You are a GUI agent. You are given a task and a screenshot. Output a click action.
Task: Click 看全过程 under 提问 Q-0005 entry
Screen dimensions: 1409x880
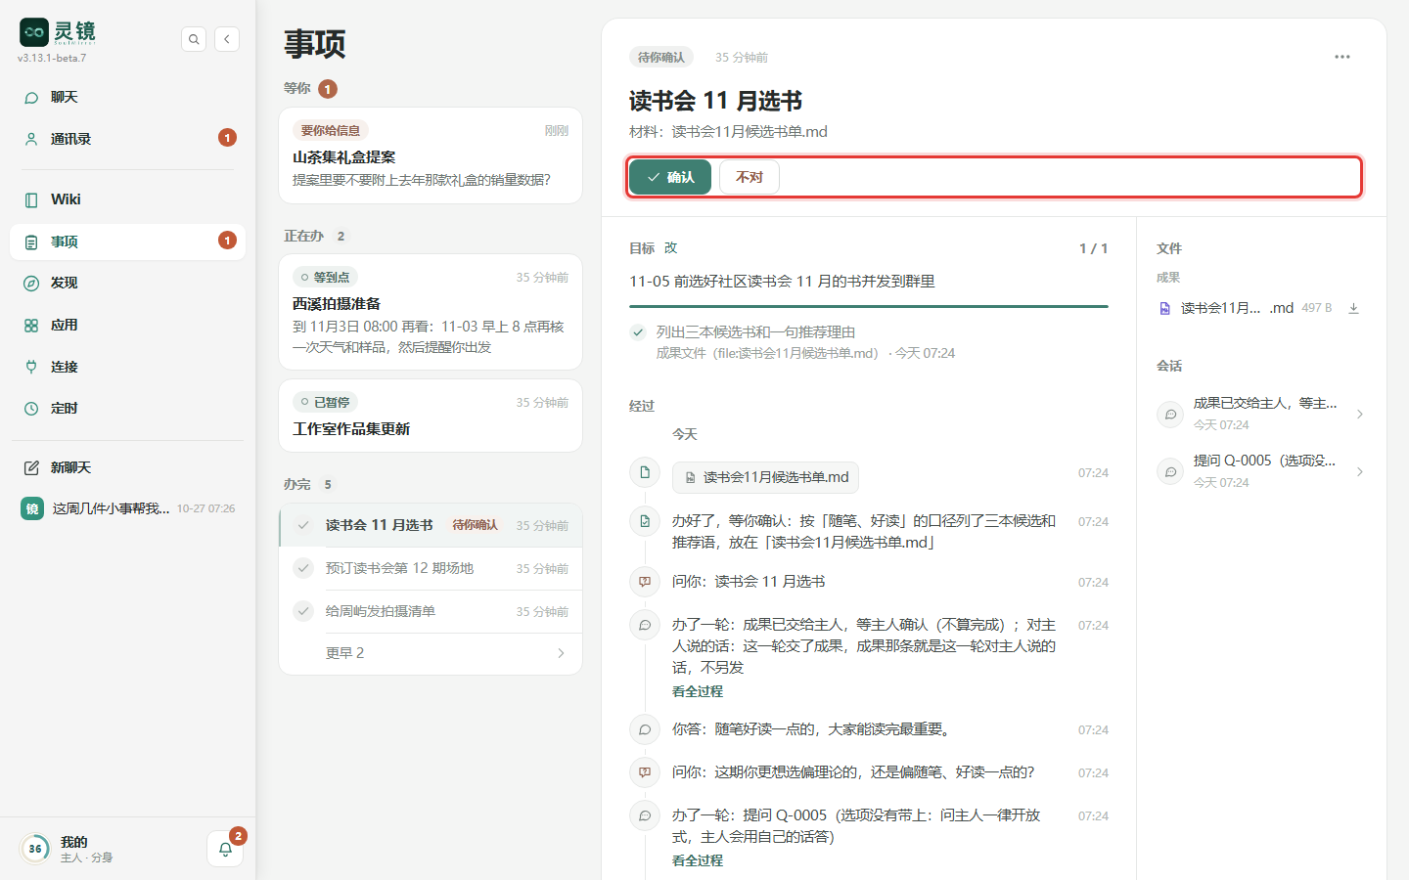coord(698,860)
